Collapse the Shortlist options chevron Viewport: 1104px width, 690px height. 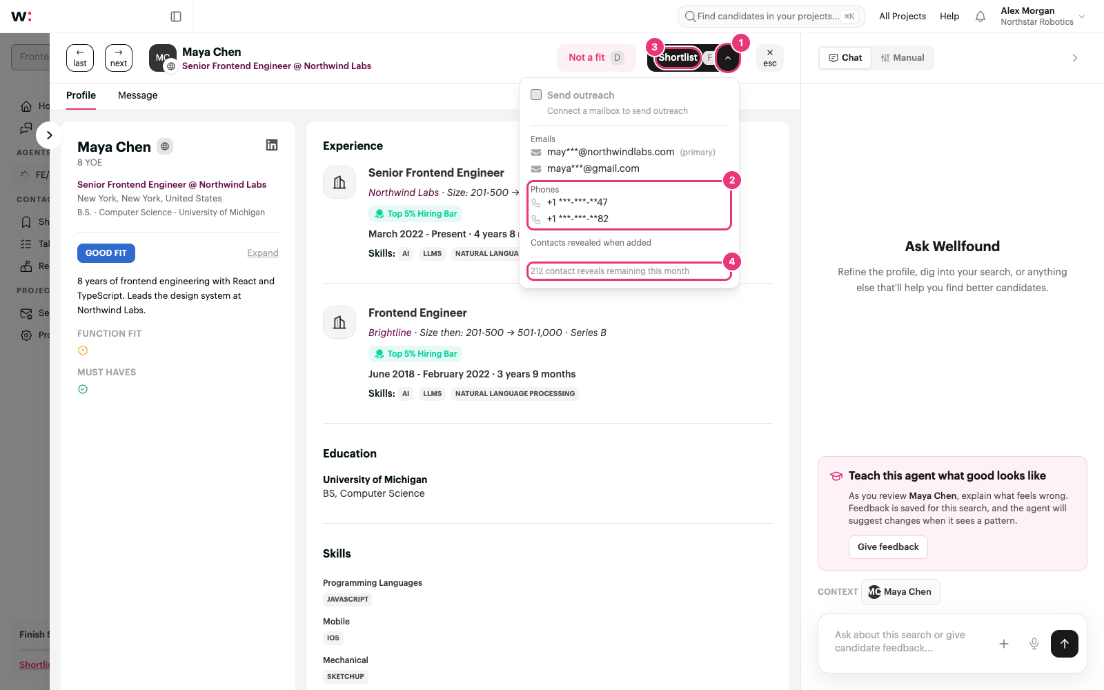(x=727, y=58)
